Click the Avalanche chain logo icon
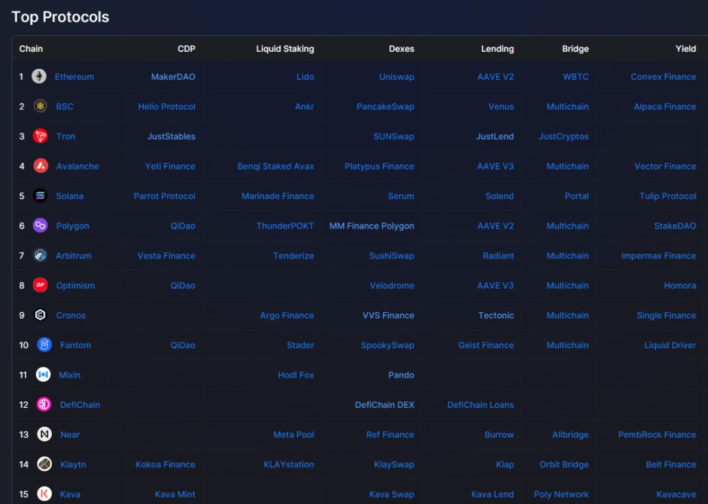 pos(41,166)
